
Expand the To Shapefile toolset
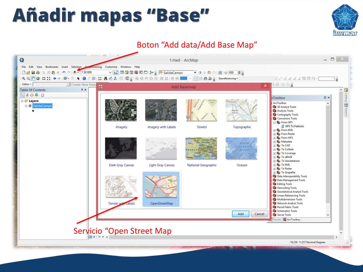pyautogui.click(x=275, y=172)
